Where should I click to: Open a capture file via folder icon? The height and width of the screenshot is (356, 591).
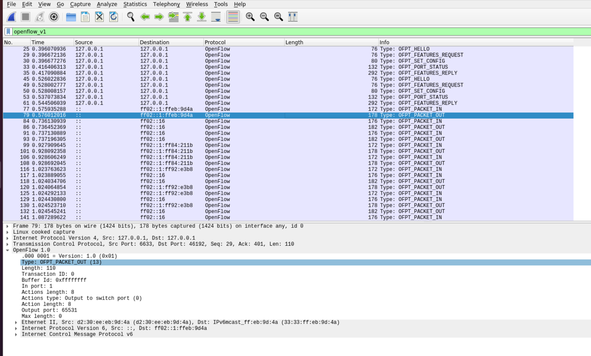(71, 17)
